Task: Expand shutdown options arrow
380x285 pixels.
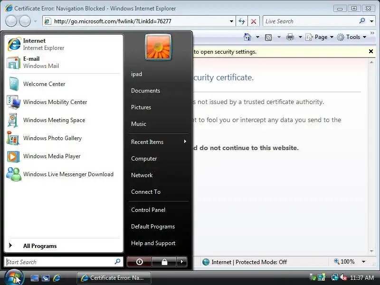Action: point(182,262)
